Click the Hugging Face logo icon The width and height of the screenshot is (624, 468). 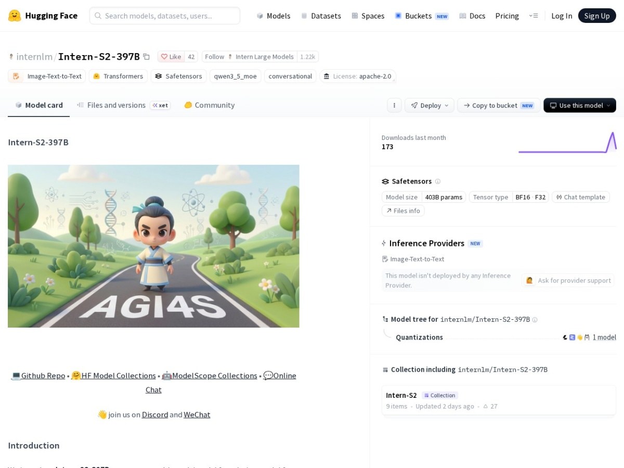coord(15,16)
